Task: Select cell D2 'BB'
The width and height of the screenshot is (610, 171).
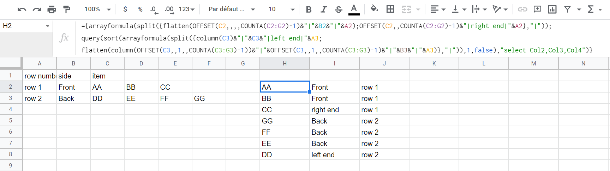Action: click(141, 87)
